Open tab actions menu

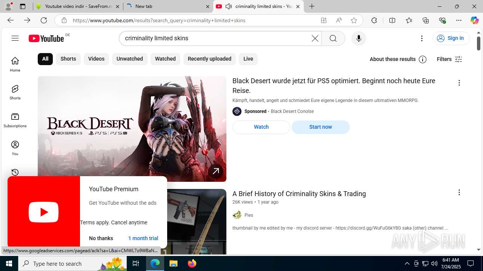(23, 6)
